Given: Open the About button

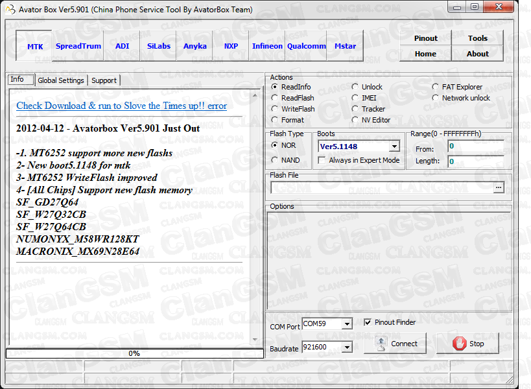Looking at the screenshot, I should pos(477,54).
